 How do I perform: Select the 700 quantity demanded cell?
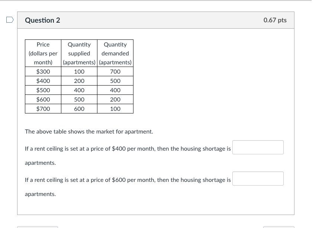click(115, 71)
